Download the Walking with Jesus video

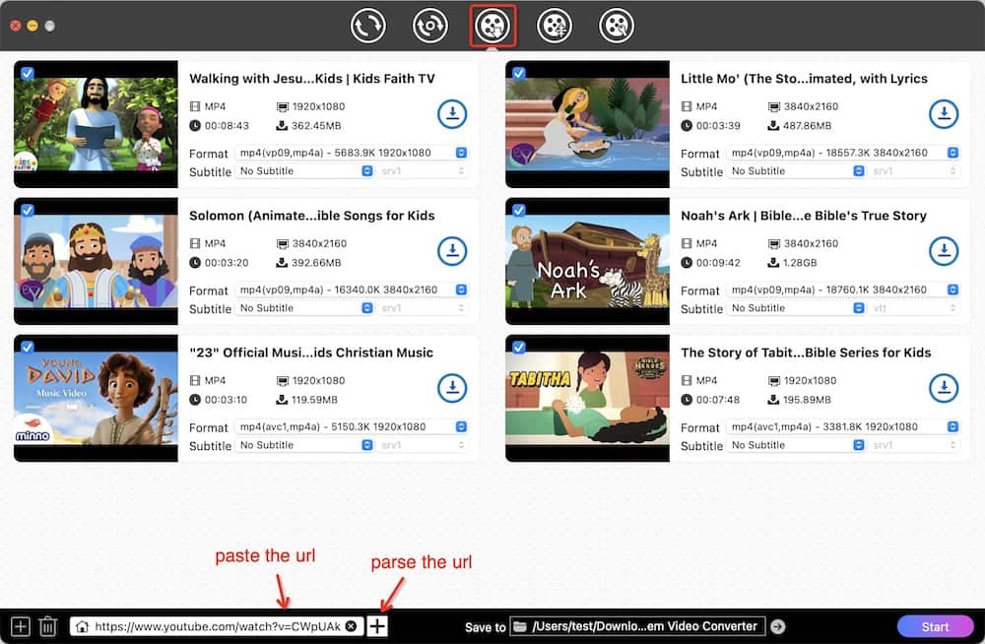[452, 114]
